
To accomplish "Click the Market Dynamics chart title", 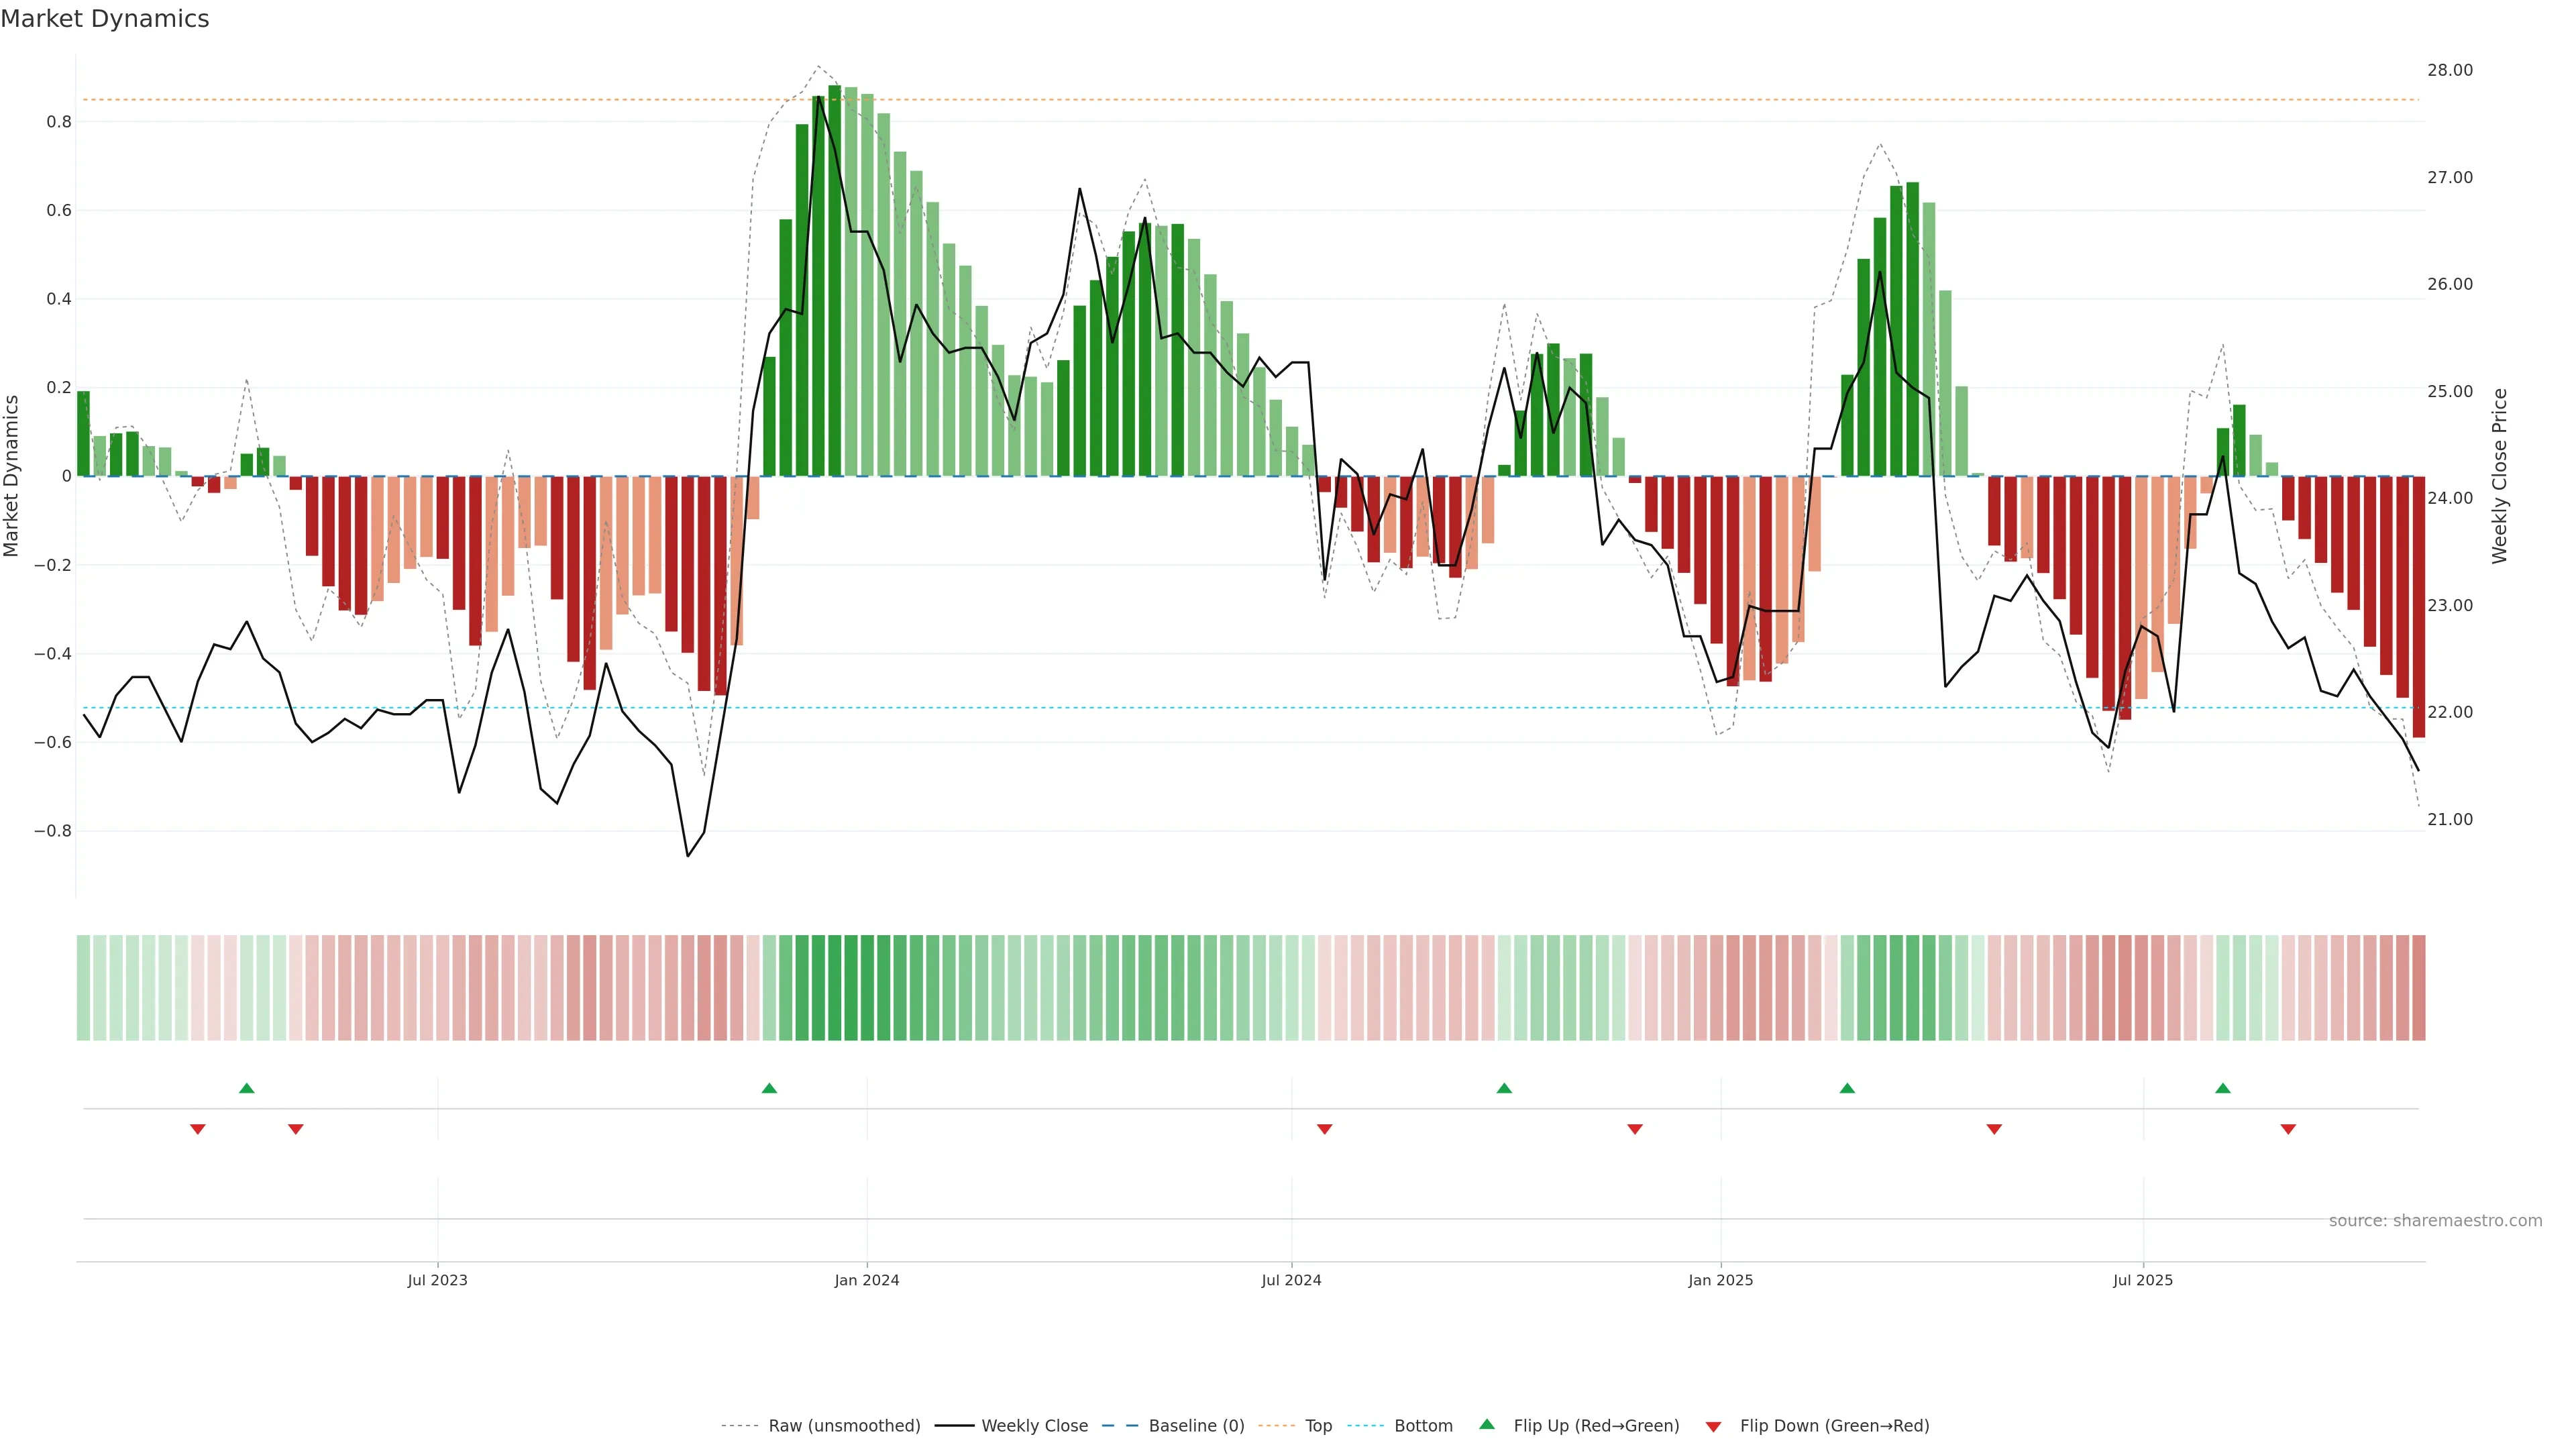I will point(105,19).
